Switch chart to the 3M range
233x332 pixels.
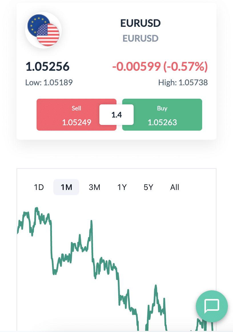95,187
